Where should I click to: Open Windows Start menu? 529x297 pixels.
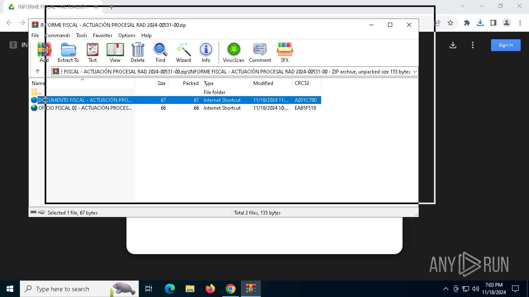coord(10,289)
